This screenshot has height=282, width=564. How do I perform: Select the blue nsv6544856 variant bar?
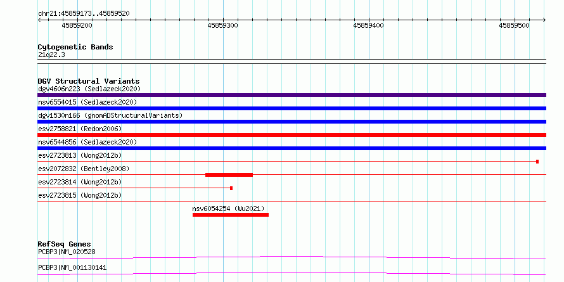pyautogui.click(x=292, y=148)
